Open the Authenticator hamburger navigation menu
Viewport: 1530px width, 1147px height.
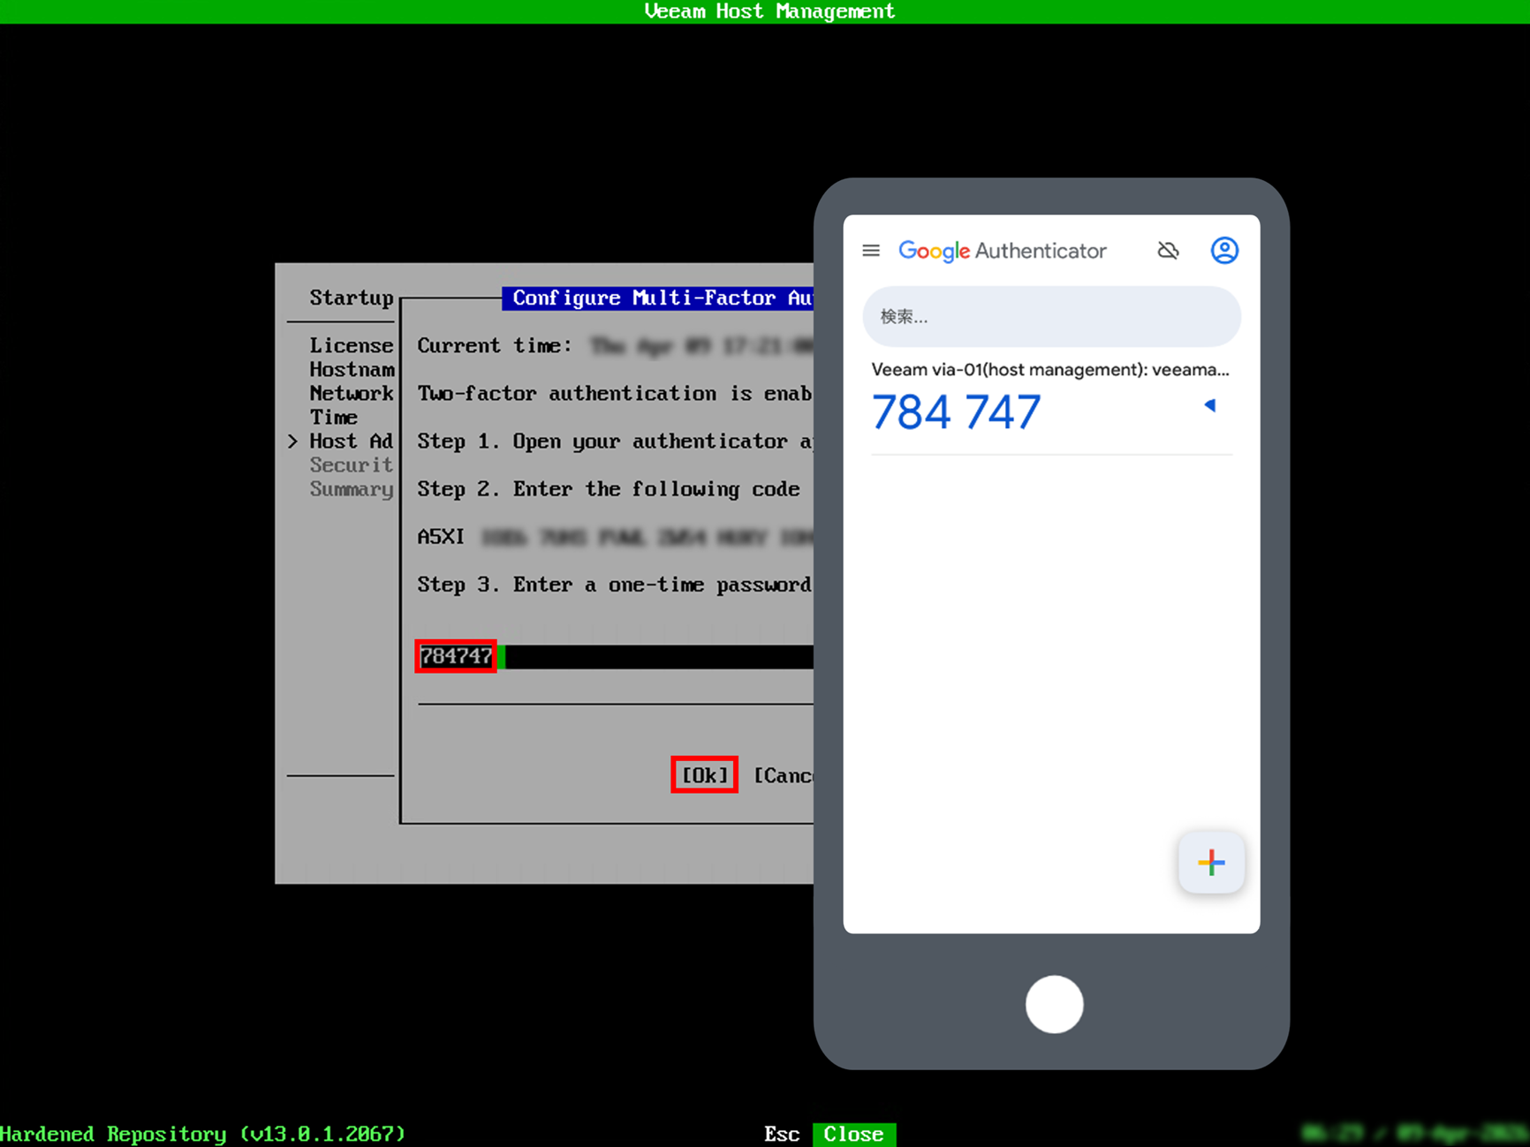pyautogui.click(x=871, y=250)
